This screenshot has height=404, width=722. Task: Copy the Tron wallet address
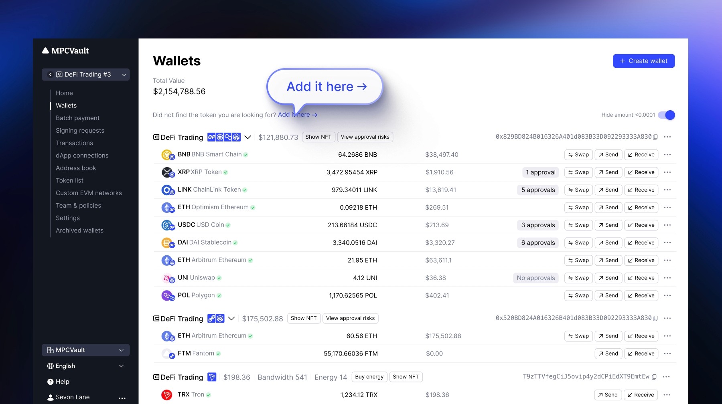[654, 377]
